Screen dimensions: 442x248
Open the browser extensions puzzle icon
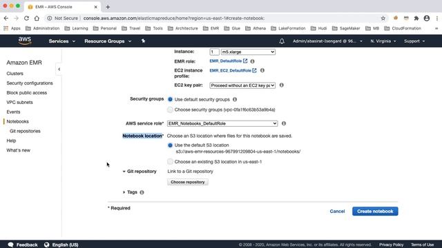point(416,19)
